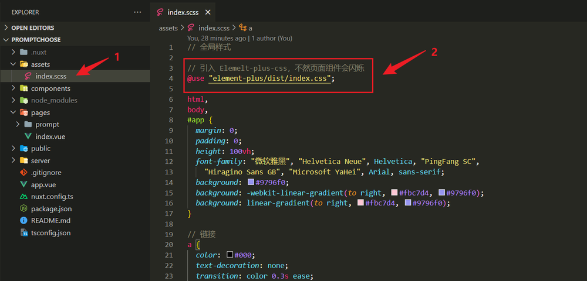Collapse the PROMPTCHOOSE project section
The image size is (587, 281).
coord(6,40)
